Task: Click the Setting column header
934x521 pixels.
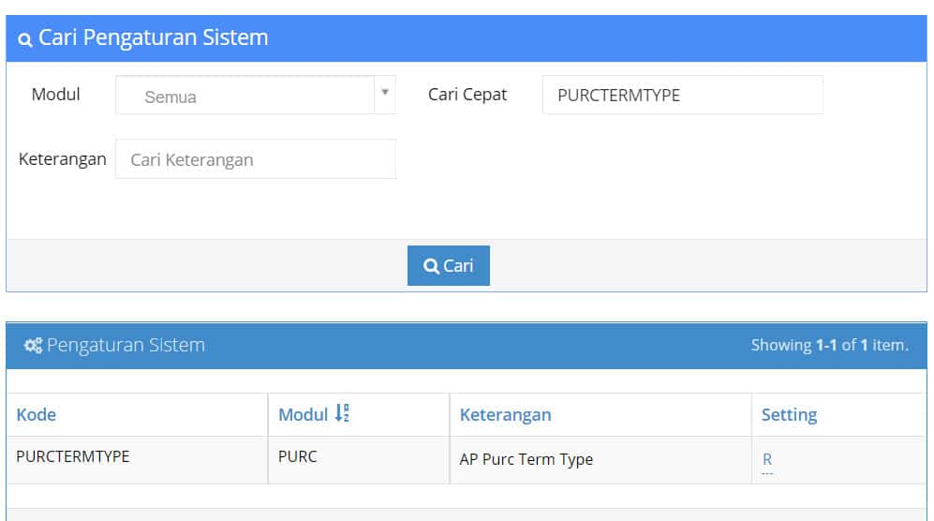Action: (x=789, y=414)
